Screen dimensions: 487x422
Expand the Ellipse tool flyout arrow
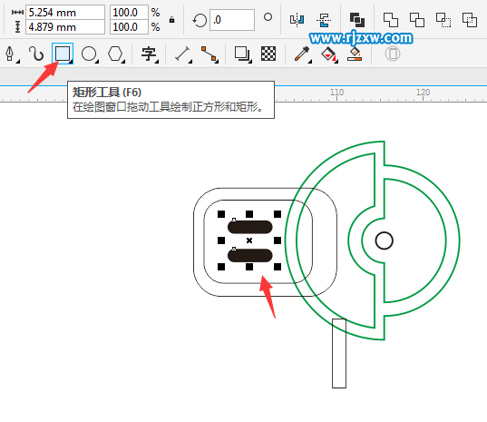(97, 62)
